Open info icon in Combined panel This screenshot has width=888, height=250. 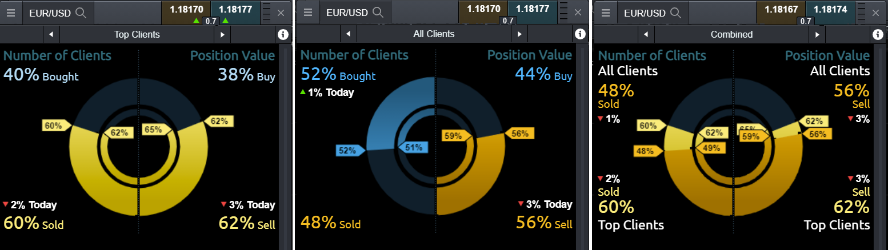coord(878,35)
